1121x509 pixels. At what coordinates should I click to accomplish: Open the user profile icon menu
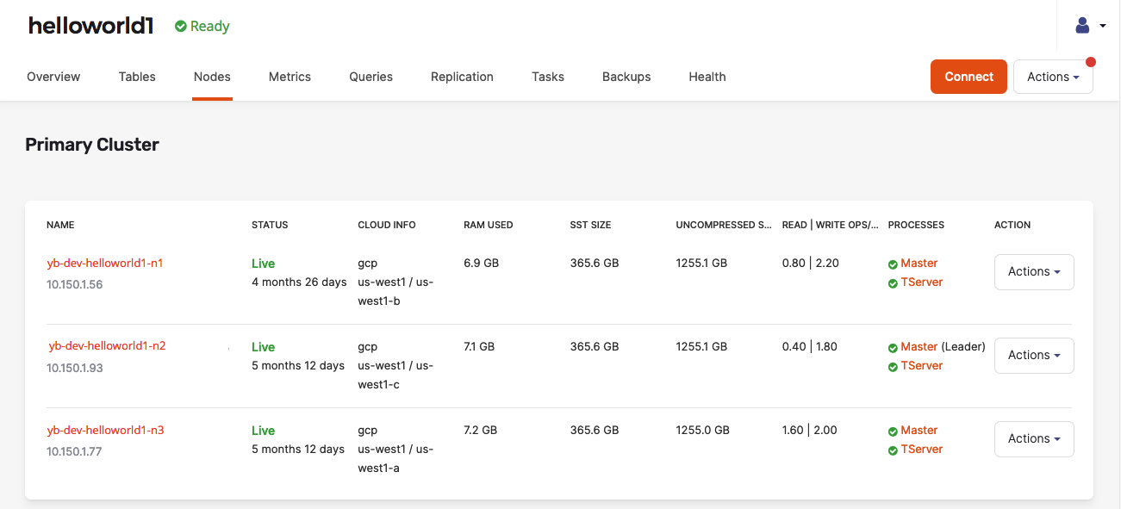coord(1089,26)
